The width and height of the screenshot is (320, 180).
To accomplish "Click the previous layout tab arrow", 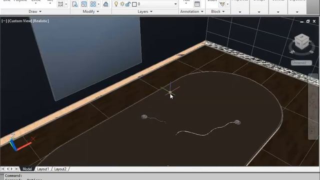I will coord(7,169).
